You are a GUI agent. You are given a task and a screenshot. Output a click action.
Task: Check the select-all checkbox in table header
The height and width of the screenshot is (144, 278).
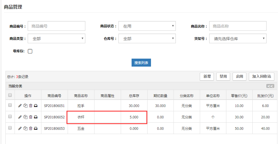[10, 95]
